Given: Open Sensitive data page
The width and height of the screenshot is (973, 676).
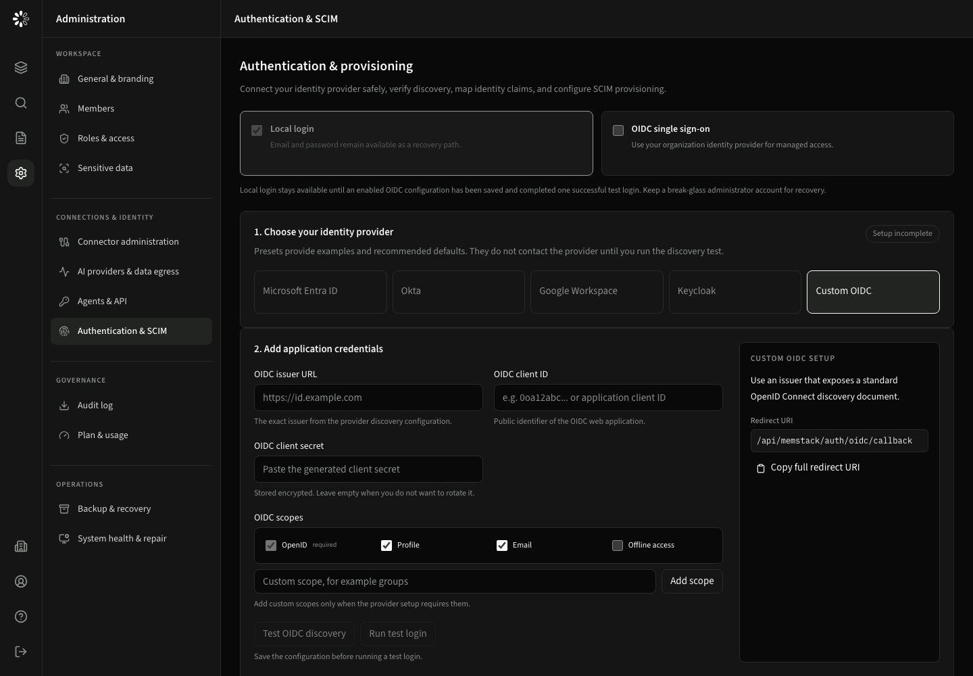Looking at the screenshot, I should [x=131, y=168].
